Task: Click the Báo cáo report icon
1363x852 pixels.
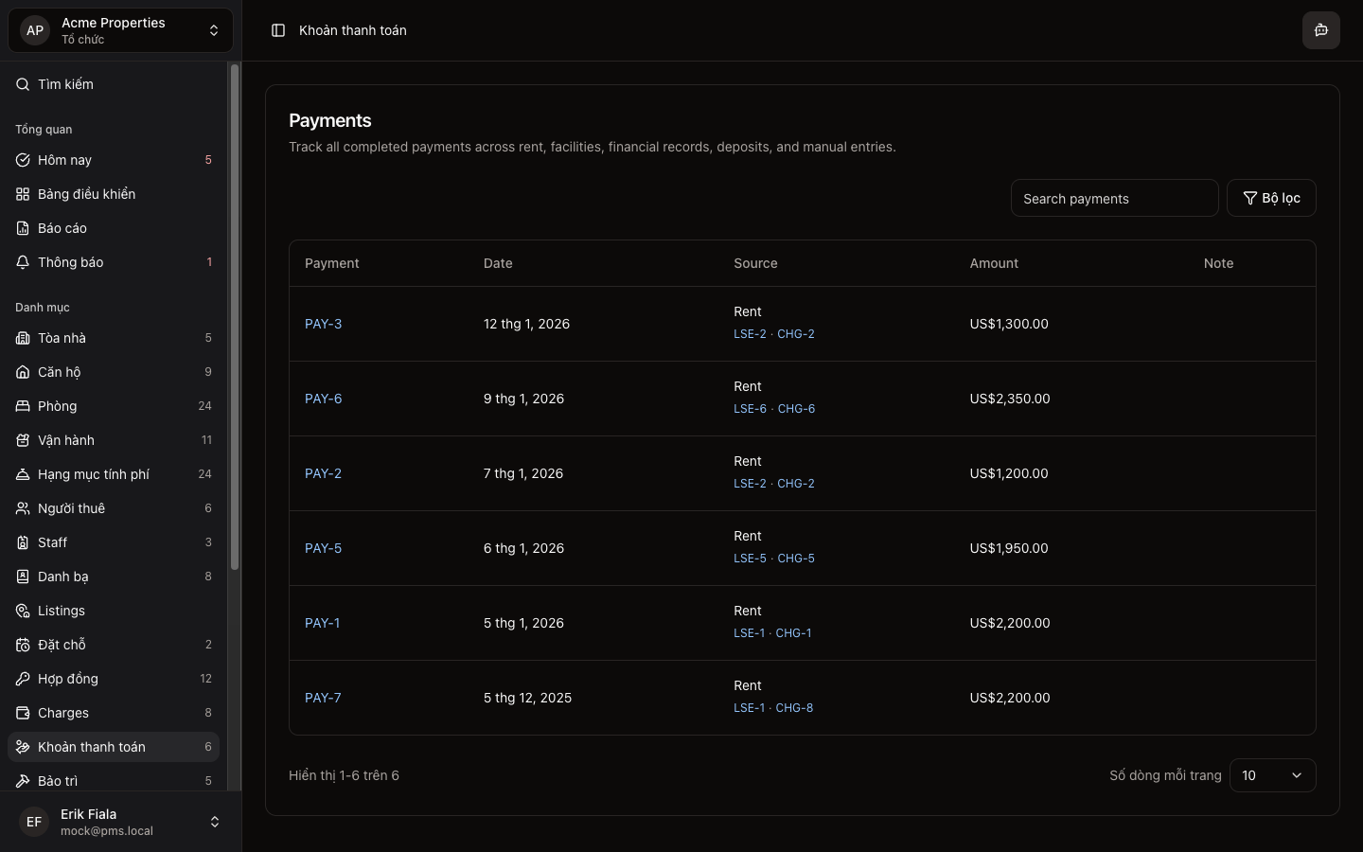Action: click(x=23, y=228)
